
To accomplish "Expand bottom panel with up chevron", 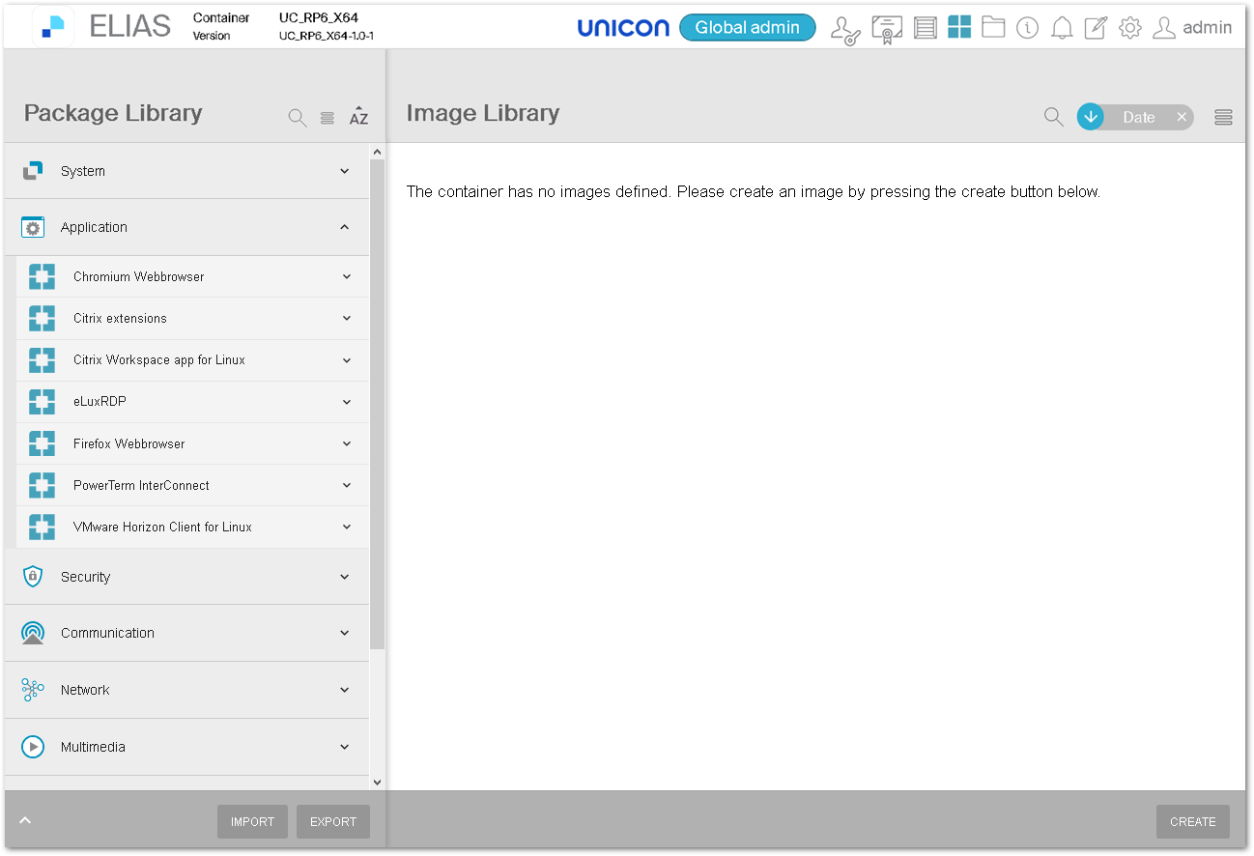I will click(x=26, y=820).
